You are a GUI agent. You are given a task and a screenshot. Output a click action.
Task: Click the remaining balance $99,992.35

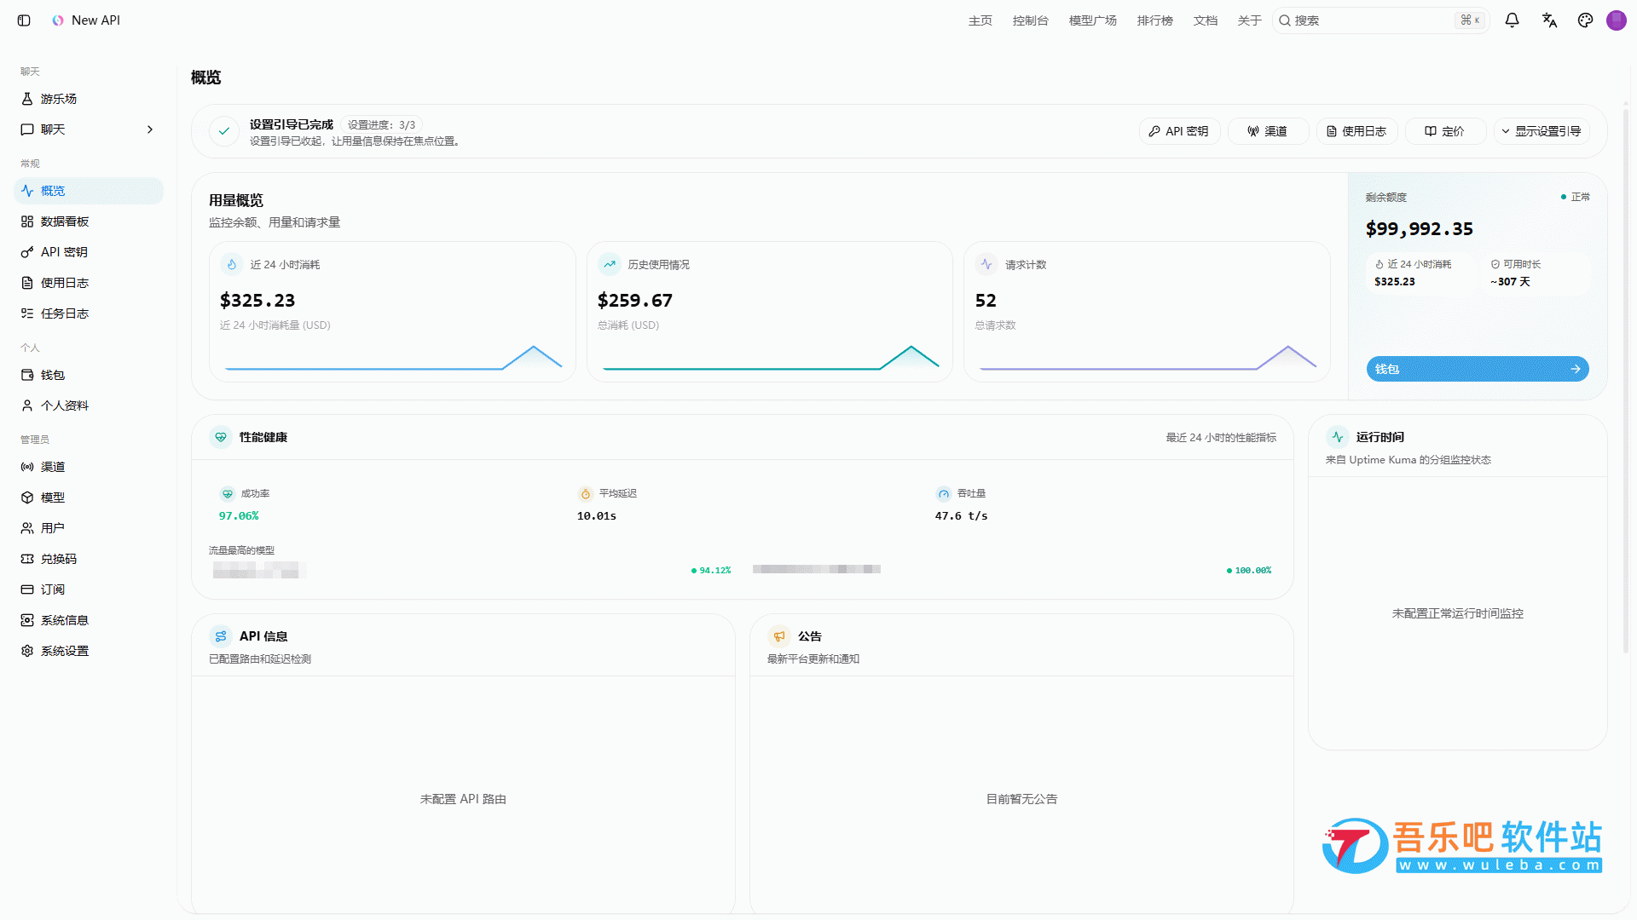tap(1419, 229)
